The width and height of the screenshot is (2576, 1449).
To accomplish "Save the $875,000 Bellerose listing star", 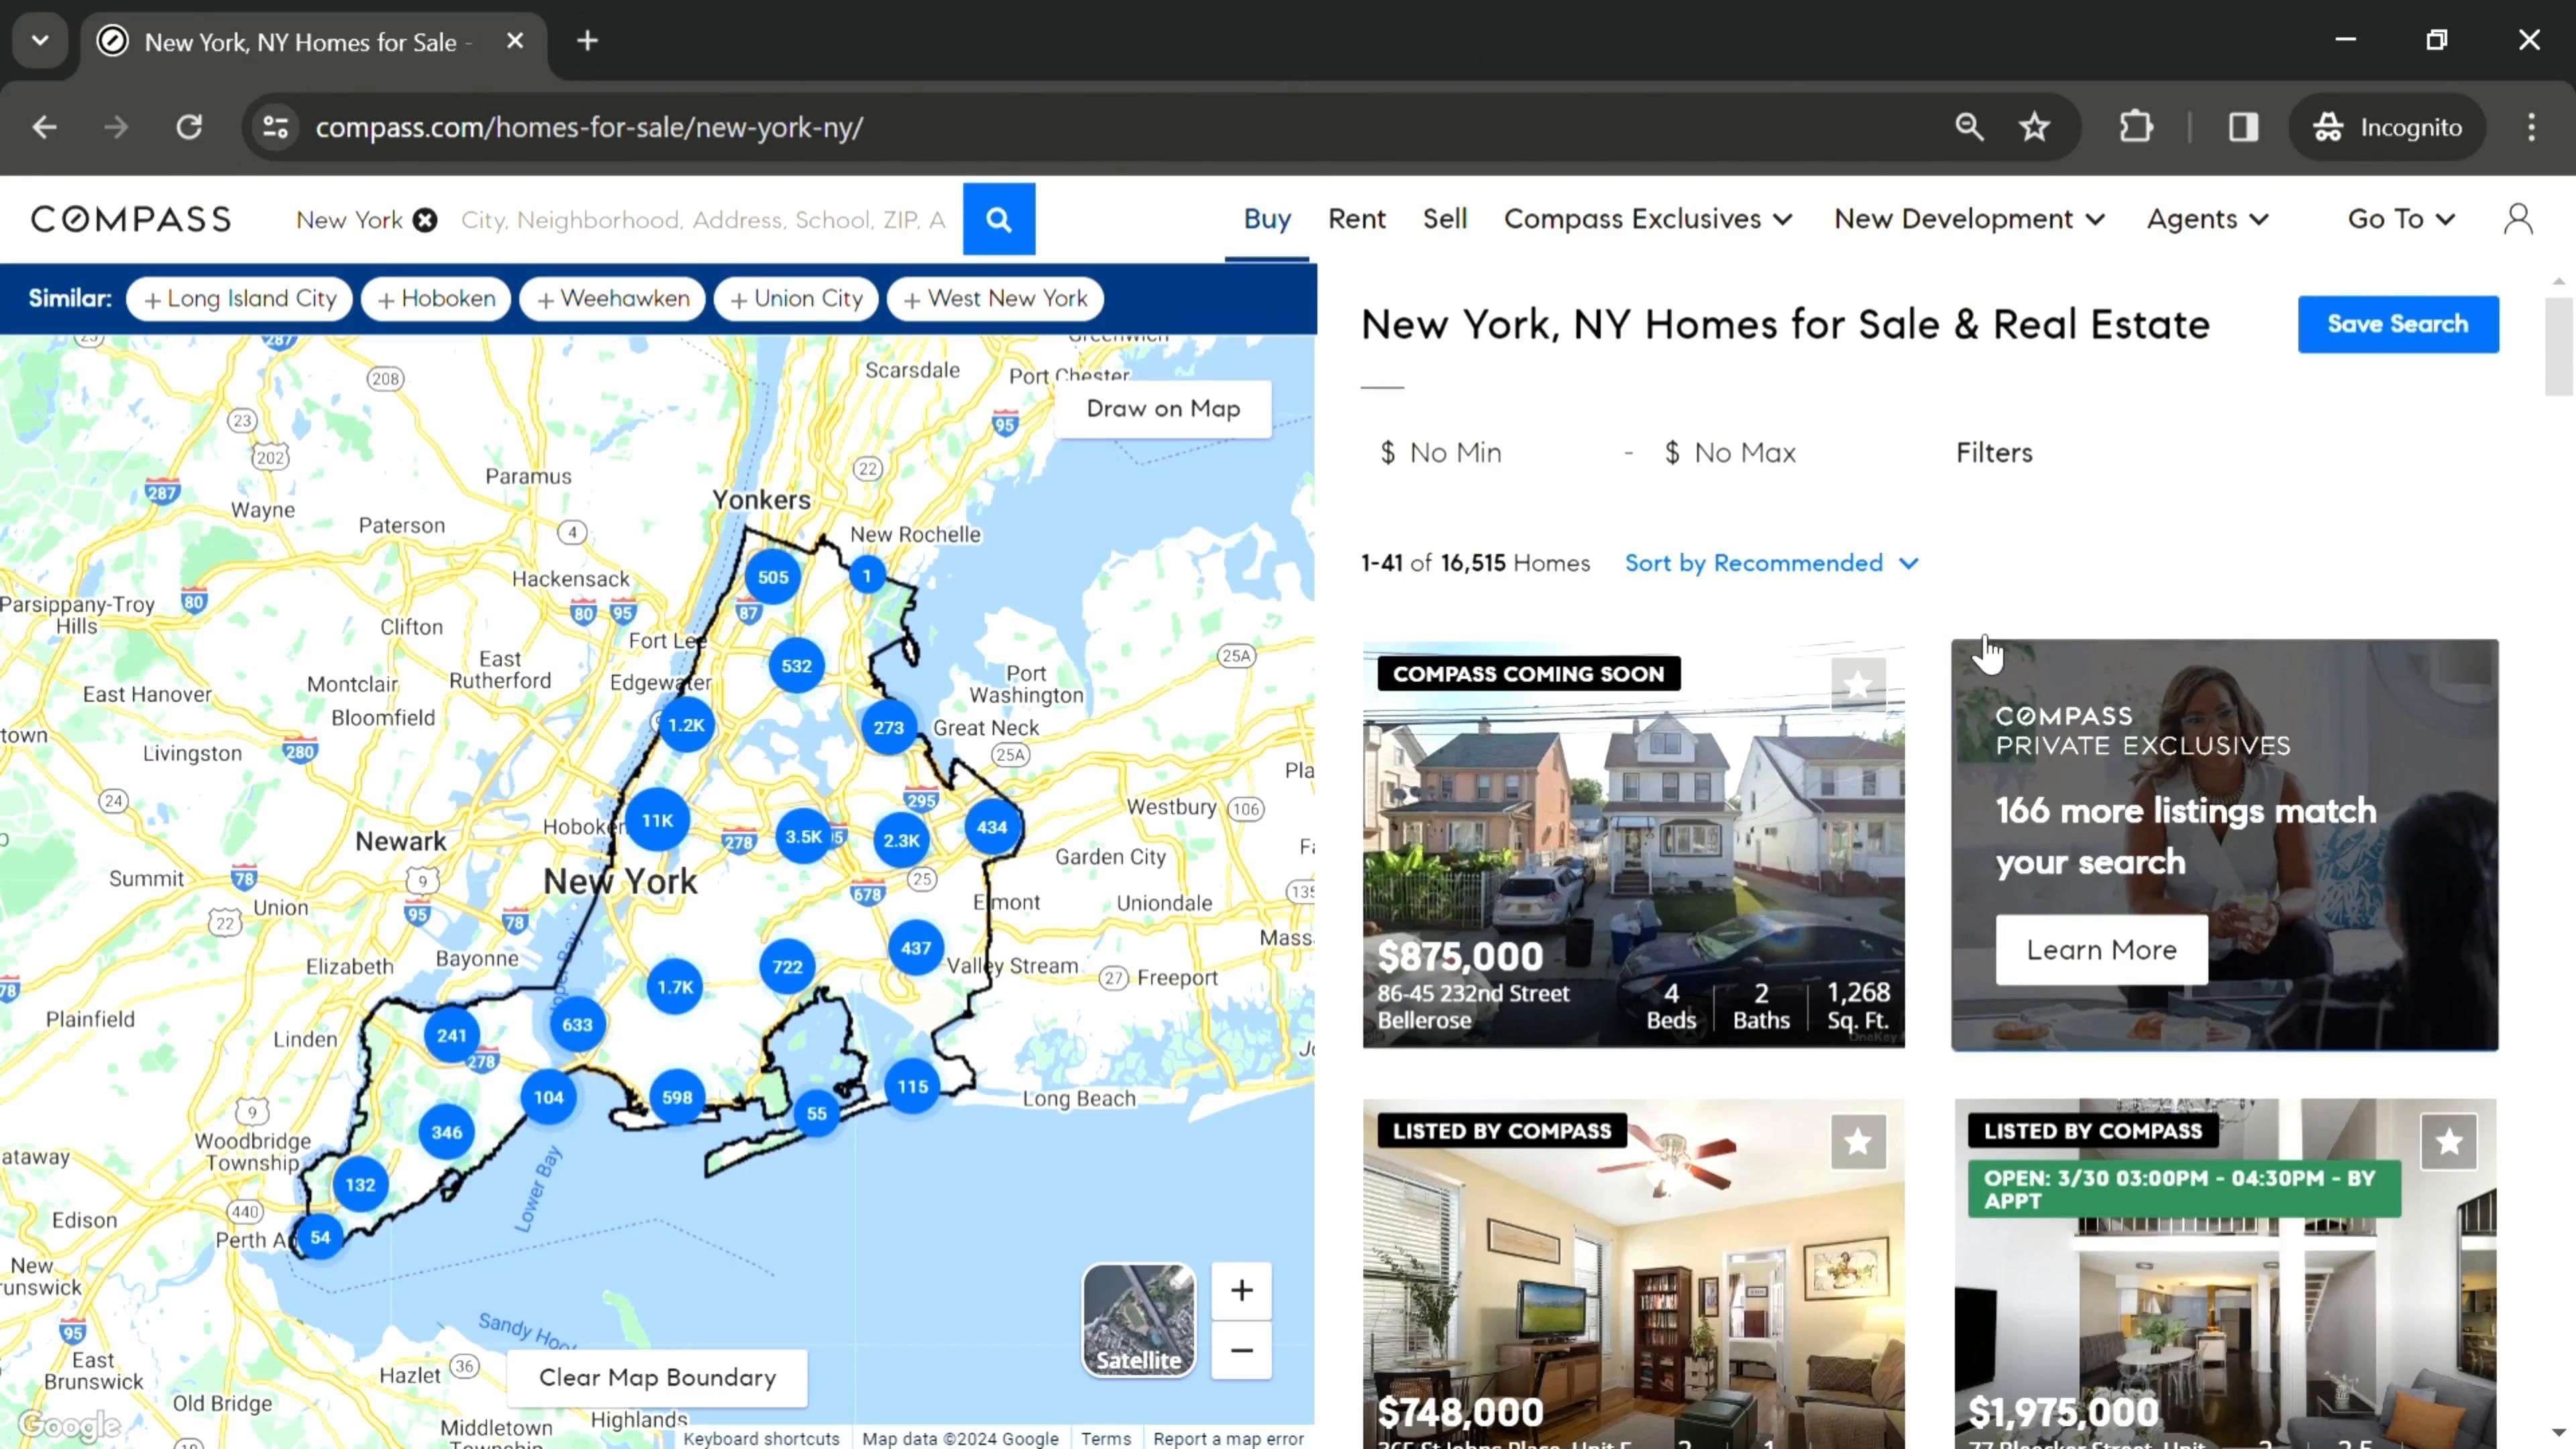I will click(x=1857, y=685).
